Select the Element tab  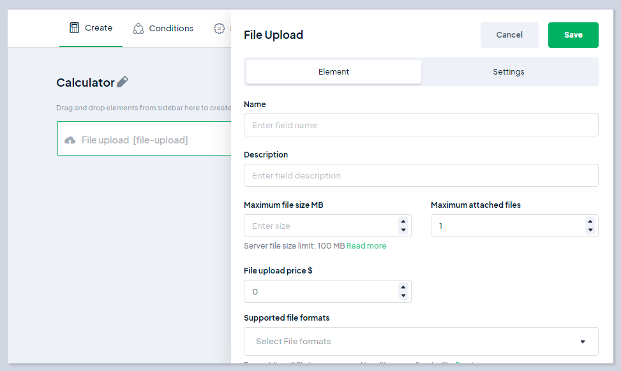(334, 72)
